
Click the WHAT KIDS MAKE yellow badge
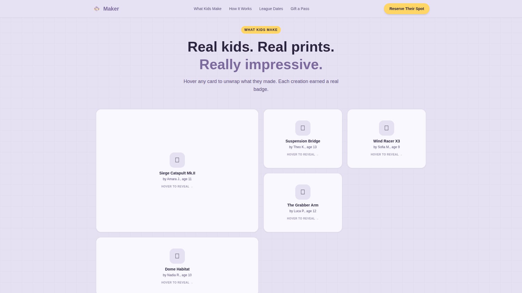(261, 30)
